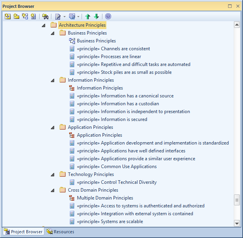Open help with the question mark icon
This screenshot has width=243, height=238.
tap(108, 16)
